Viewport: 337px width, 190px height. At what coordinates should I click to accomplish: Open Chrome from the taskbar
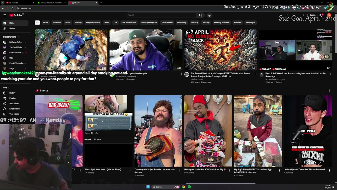[x=183, y=187]
